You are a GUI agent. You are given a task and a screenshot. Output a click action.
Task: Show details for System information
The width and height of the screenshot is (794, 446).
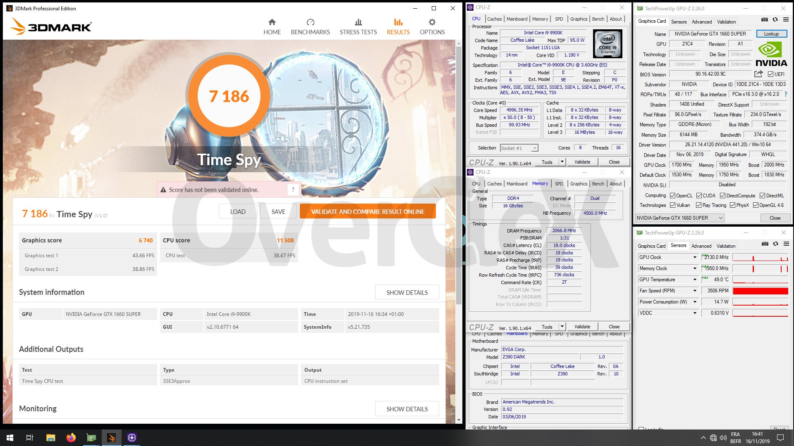coord(407,292)
